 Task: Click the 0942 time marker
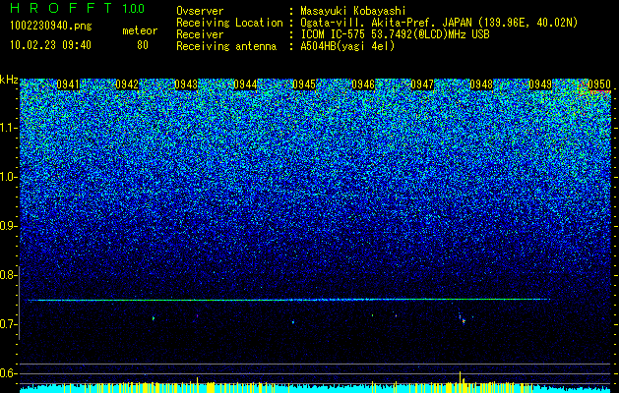127,84
